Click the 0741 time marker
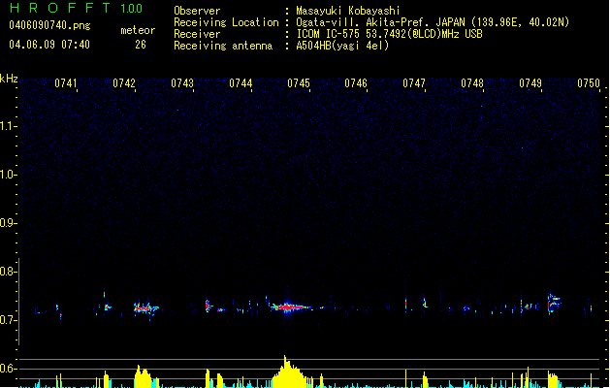The height and width of the screenshot is (388, 610). coord(66,83)
